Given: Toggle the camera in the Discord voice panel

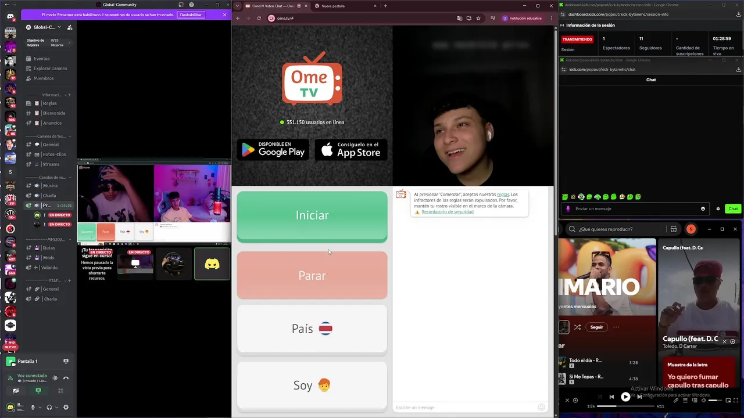Looking at the screenshot, I should point(16,391).
